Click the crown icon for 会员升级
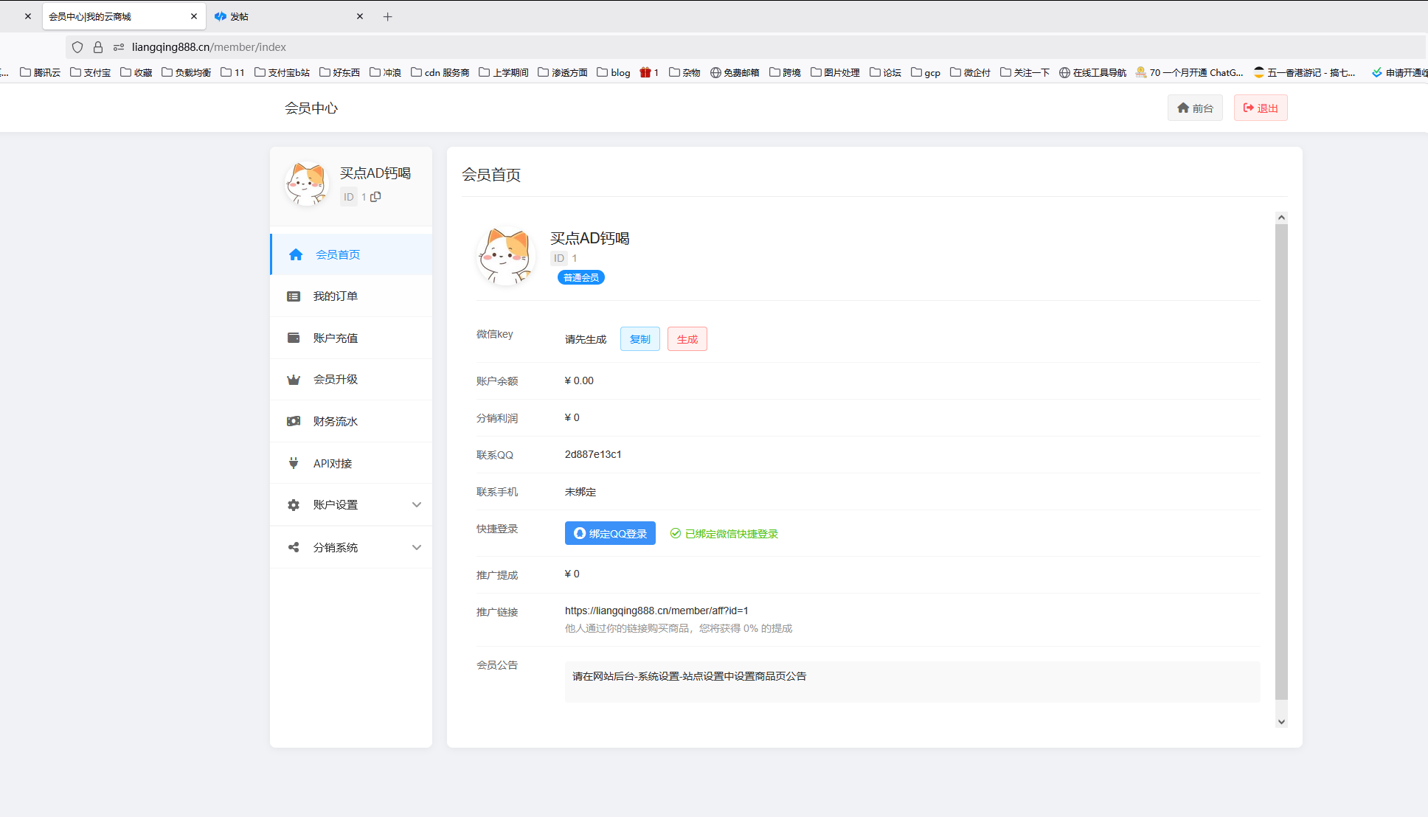This screenshot has width=1428, height=817. click(294, 380)
